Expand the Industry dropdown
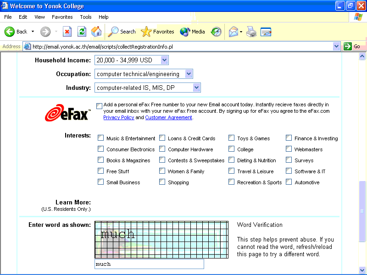The width and height of the screenshot is (367, 275). point(196,88)
